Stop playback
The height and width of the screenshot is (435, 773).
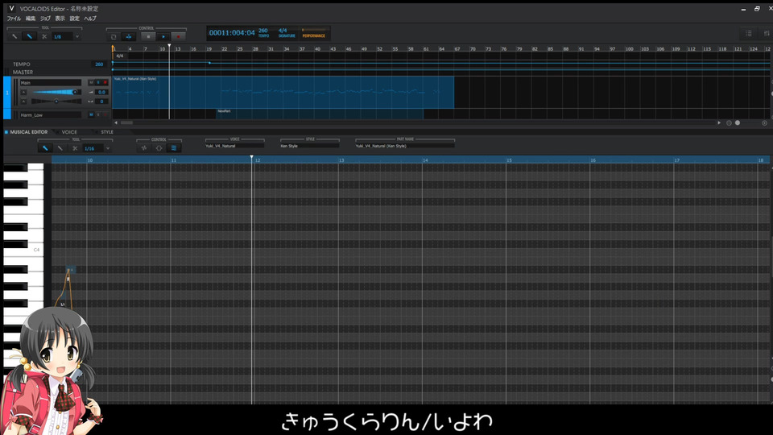[x=148, y=36]
